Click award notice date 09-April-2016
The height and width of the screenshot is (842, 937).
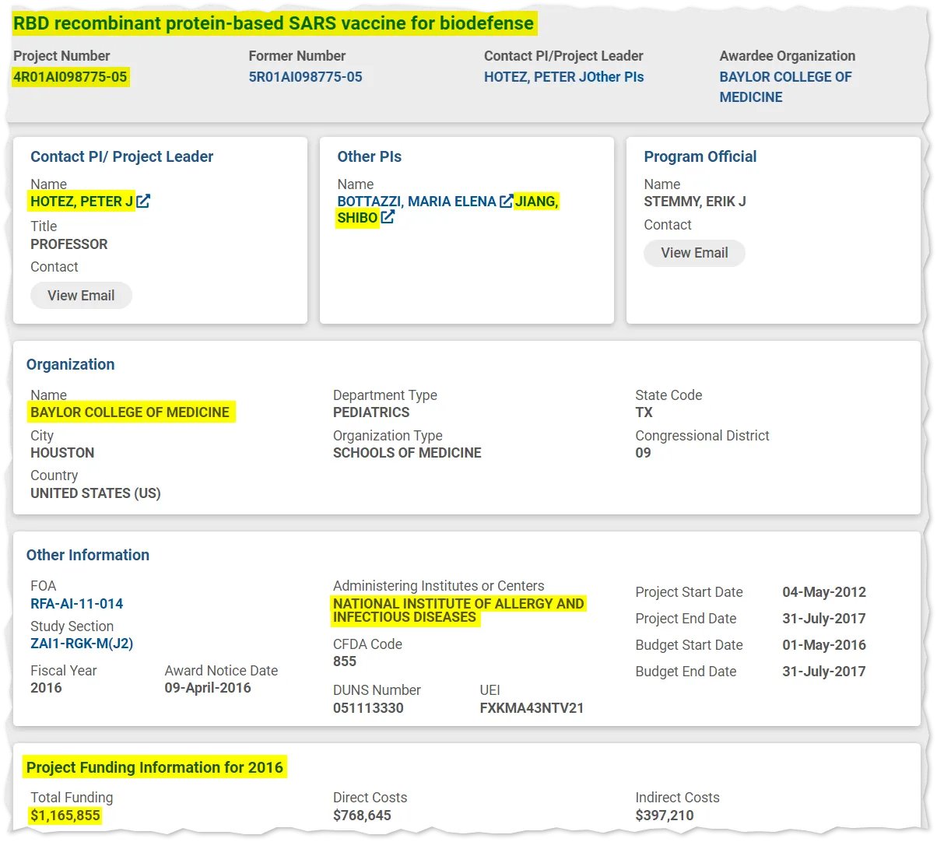[x=208, y=688]
